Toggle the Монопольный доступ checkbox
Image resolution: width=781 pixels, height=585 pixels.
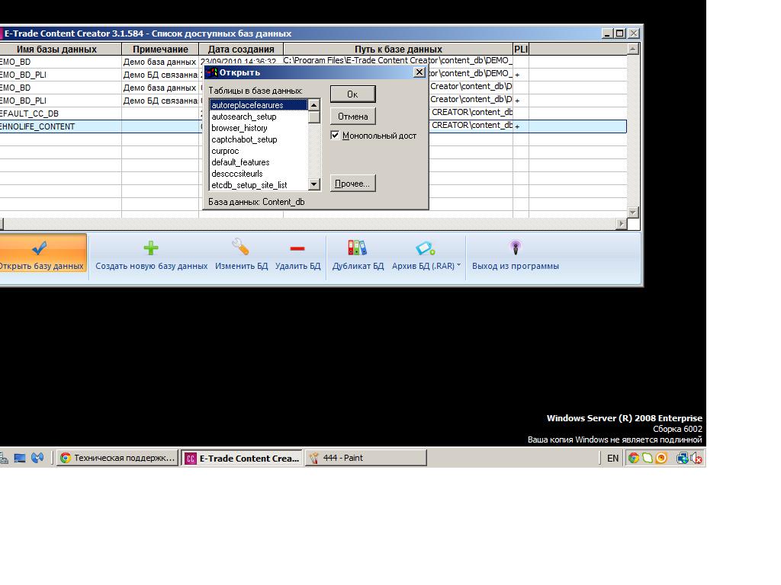click(x=336, y=136)
